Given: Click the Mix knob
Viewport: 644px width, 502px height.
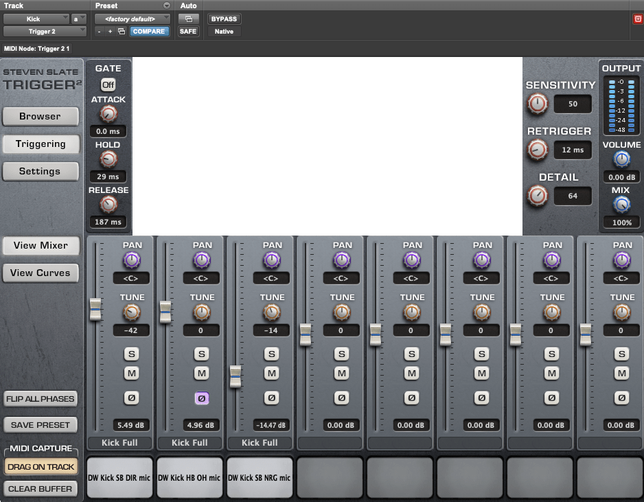Looking at the screenshot, I should coord(621,204).
